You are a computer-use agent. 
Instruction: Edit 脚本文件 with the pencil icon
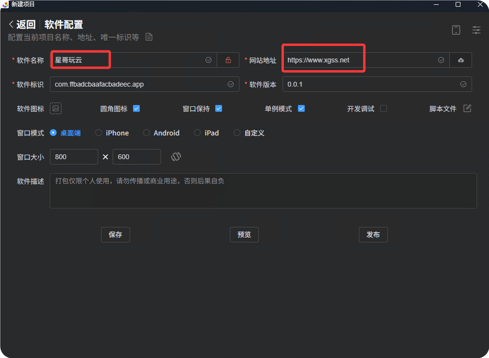pos(467,108)
